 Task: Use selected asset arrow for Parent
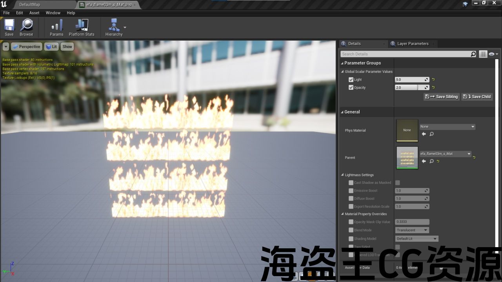[424, 161]
